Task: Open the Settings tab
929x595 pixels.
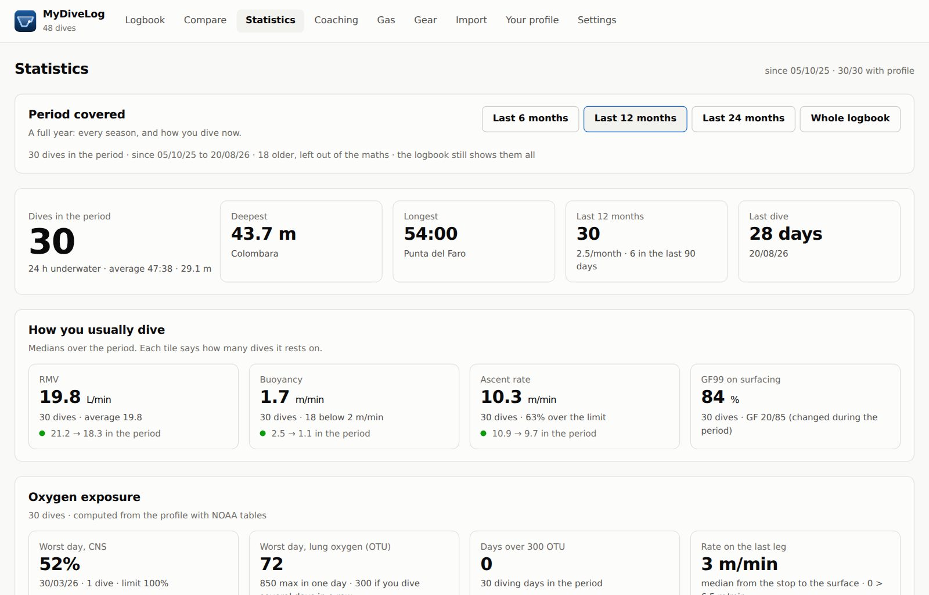Action: coord(597,20)
